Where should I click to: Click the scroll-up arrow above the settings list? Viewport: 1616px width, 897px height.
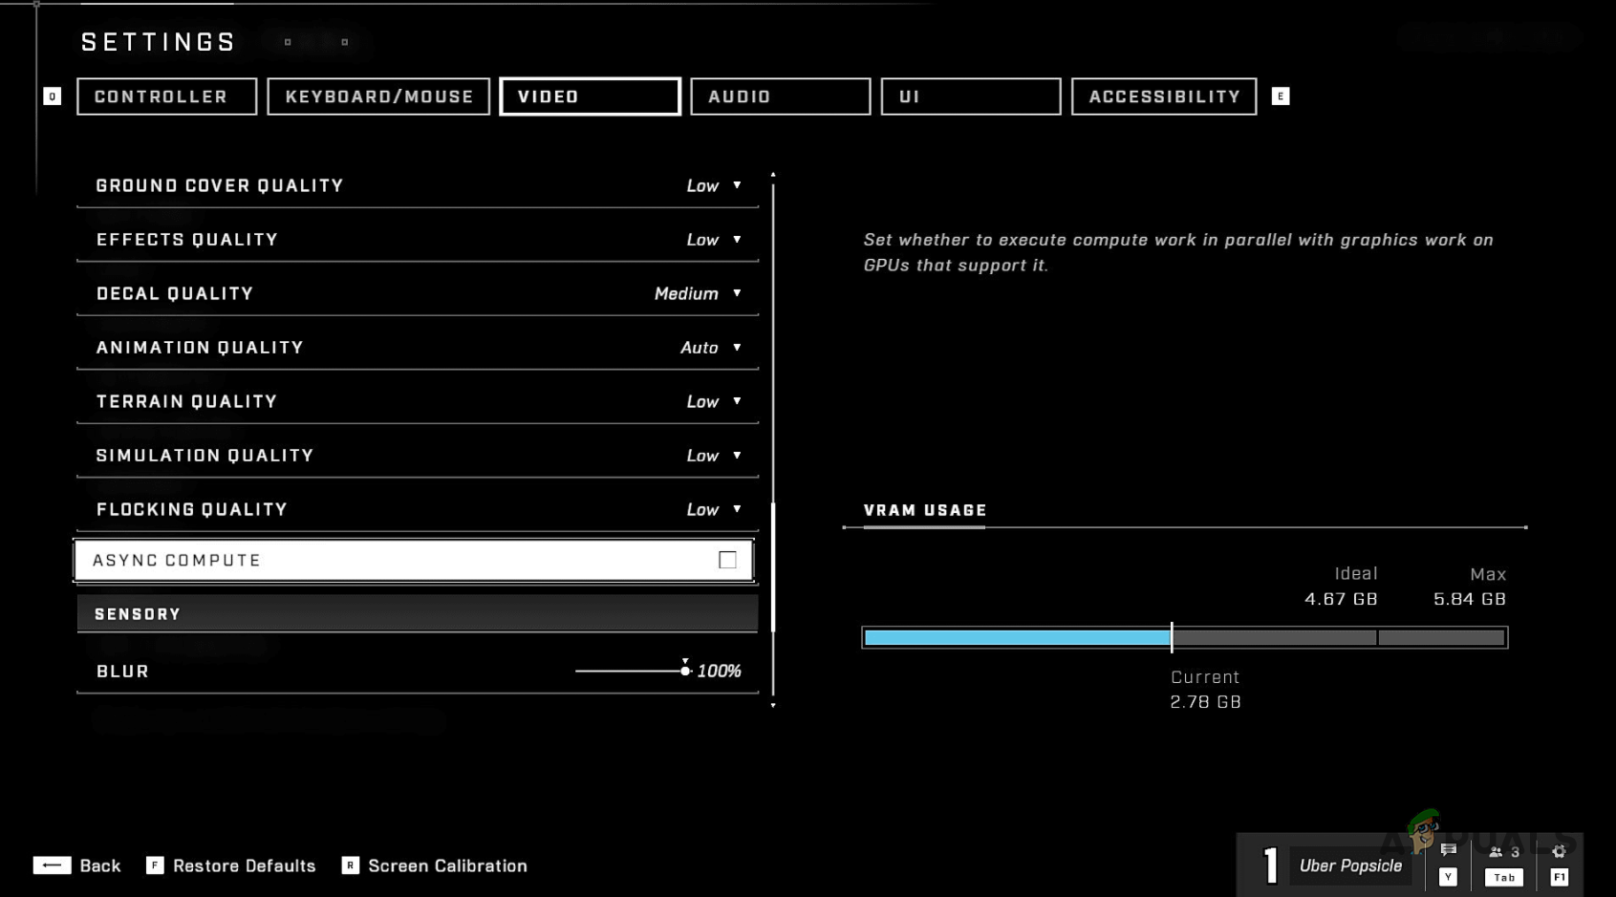tap(773, 175)
